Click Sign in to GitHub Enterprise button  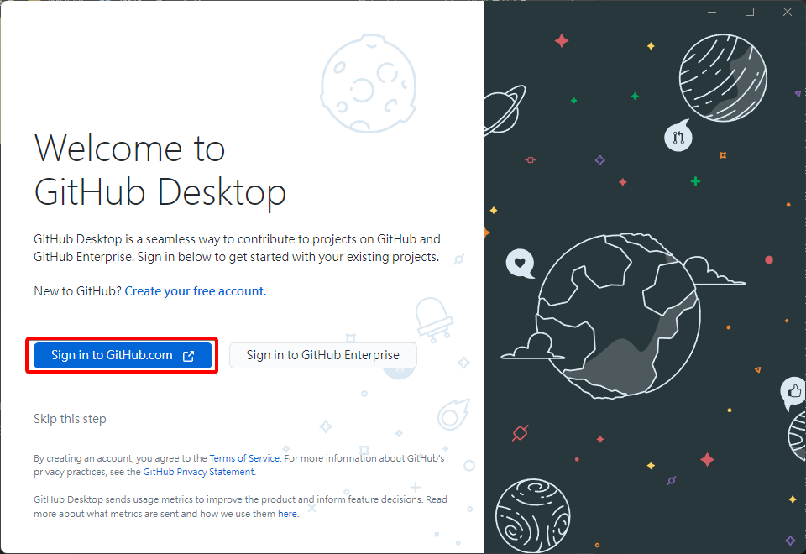[x=322, y=355]
